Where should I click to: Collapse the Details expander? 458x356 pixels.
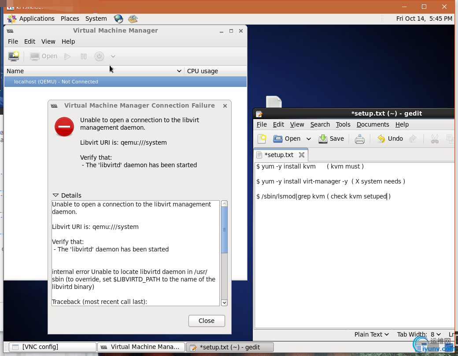(66, 195)
